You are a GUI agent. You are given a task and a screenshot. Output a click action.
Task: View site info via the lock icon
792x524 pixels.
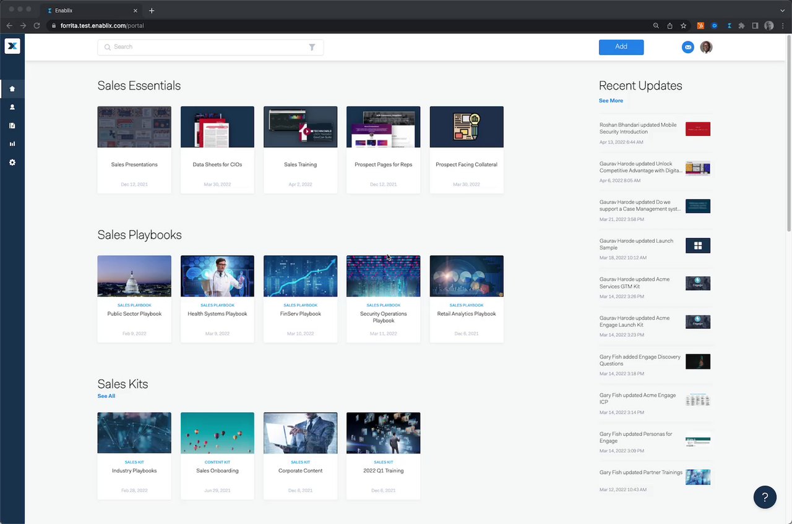(54, 26)
